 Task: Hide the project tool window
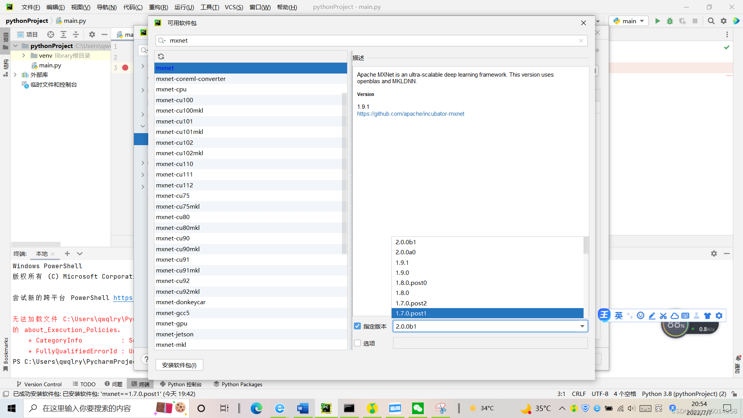coord(104,34)
